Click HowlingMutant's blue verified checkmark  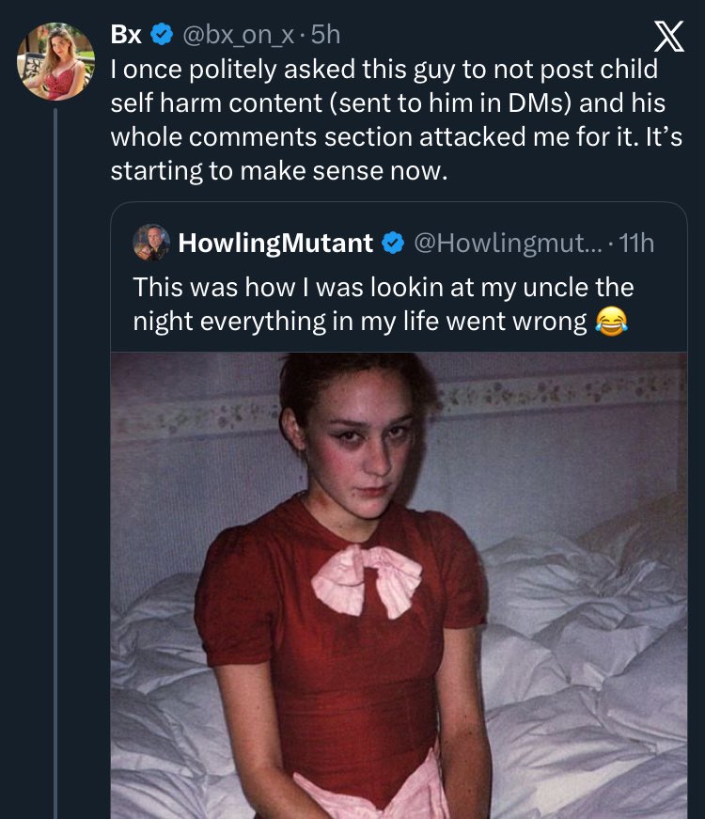(x=392, y=244)
